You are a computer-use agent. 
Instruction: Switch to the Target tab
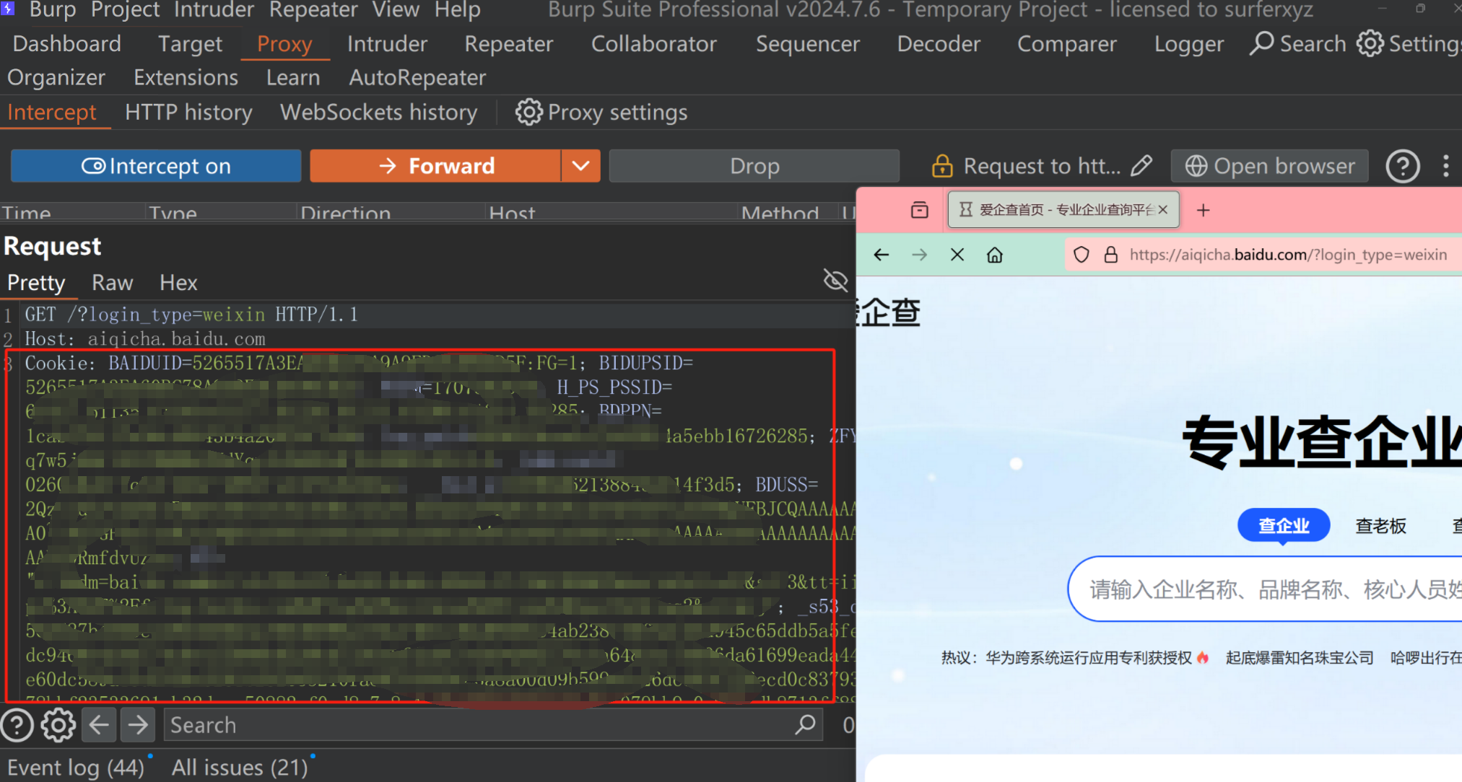coord(191,44)
